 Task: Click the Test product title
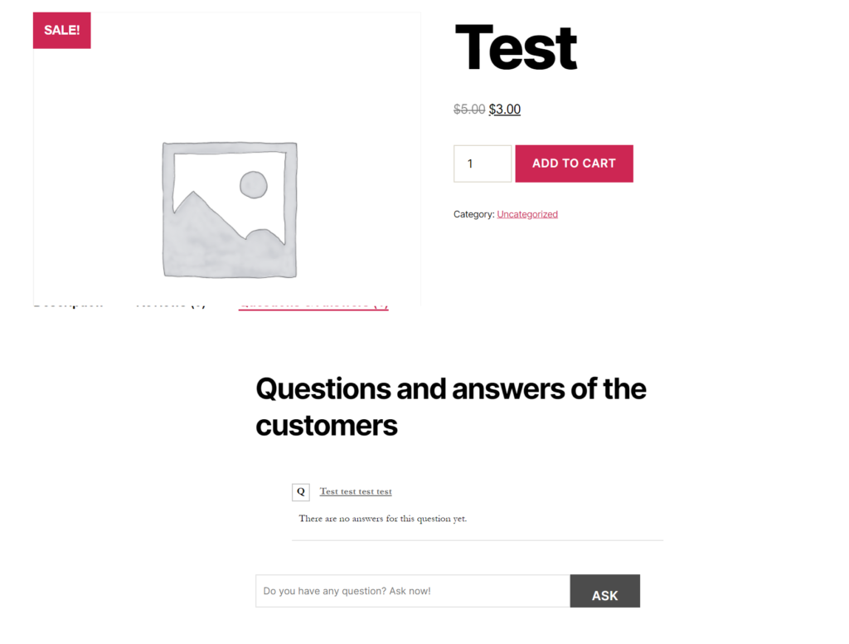tap(516, 47)
